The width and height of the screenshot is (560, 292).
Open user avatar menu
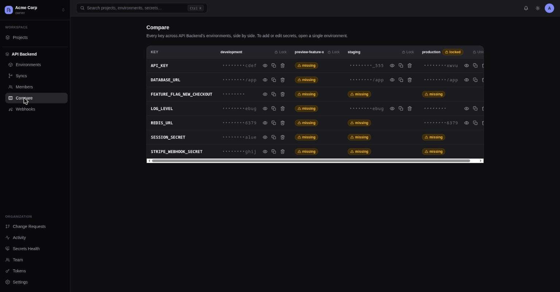tap(549, 8)
